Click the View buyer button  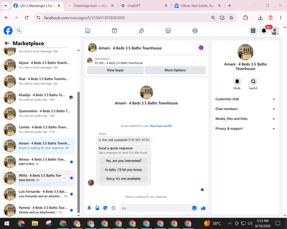click(115, 70)
